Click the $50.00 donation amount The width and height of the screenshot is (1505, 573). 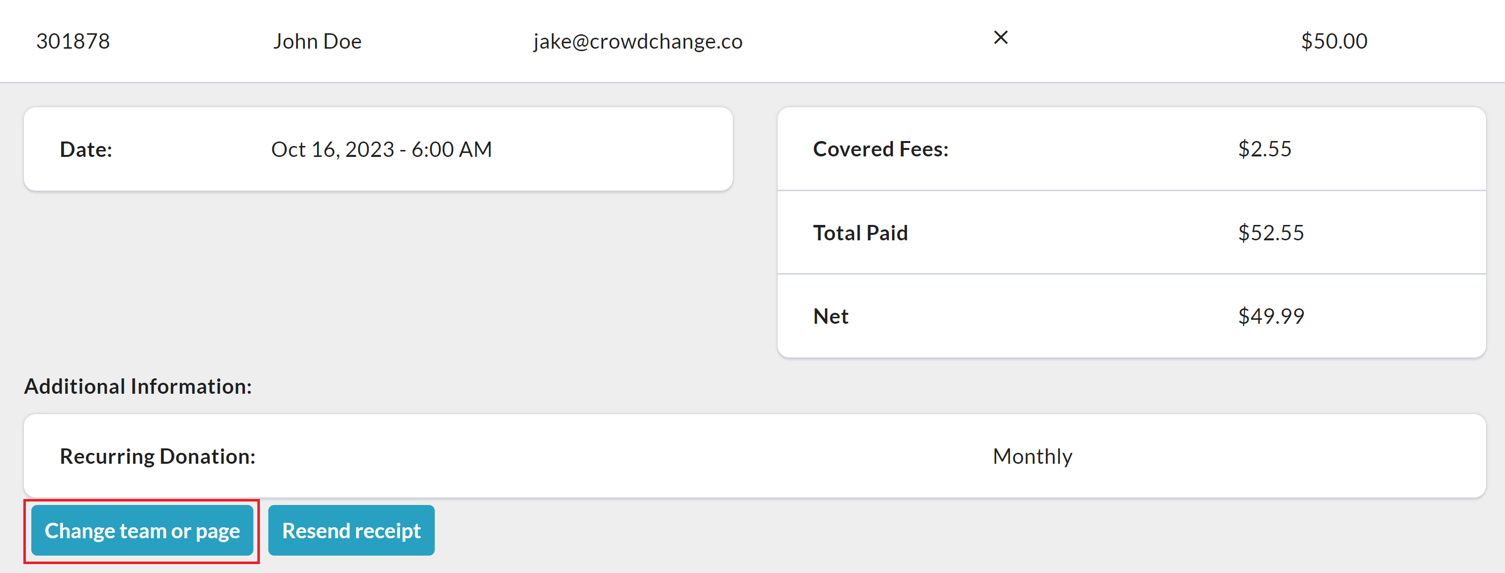pos(1334,42)
